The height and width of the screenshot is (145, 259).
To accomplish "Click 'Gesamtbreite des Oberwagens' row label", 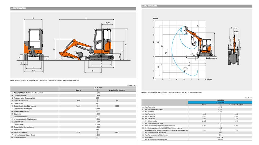I will tap(25, 106).
